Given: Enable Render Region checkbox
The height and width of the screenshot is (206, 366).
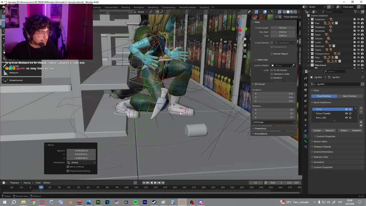Looking at the screenshot, I should click(272, 54).
